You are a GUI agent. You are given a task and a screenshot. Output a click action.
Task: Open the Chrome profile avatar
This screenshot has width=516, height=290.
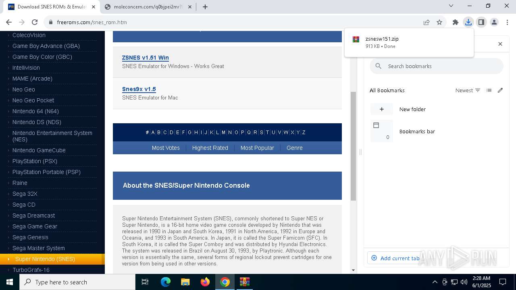pos(494,22)
